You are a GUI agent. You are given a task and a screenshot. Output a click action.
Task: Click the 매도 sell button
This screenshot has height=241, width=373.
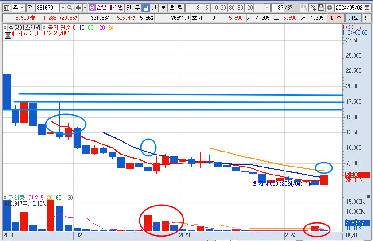pos(353,18)
